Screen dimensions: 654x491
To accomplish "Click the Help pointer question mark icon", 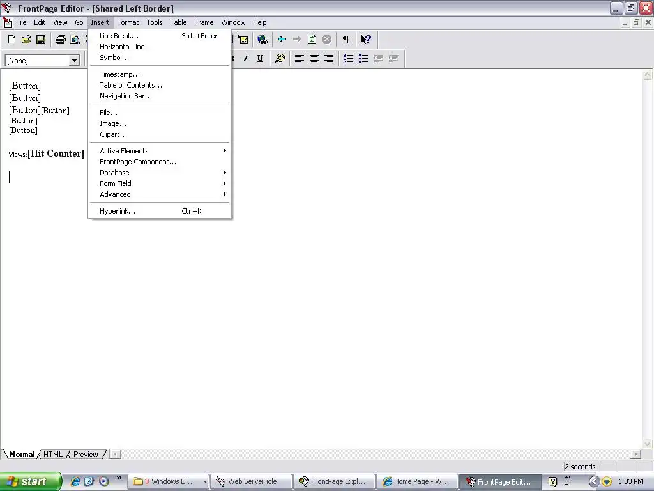I will coord(366,39).
